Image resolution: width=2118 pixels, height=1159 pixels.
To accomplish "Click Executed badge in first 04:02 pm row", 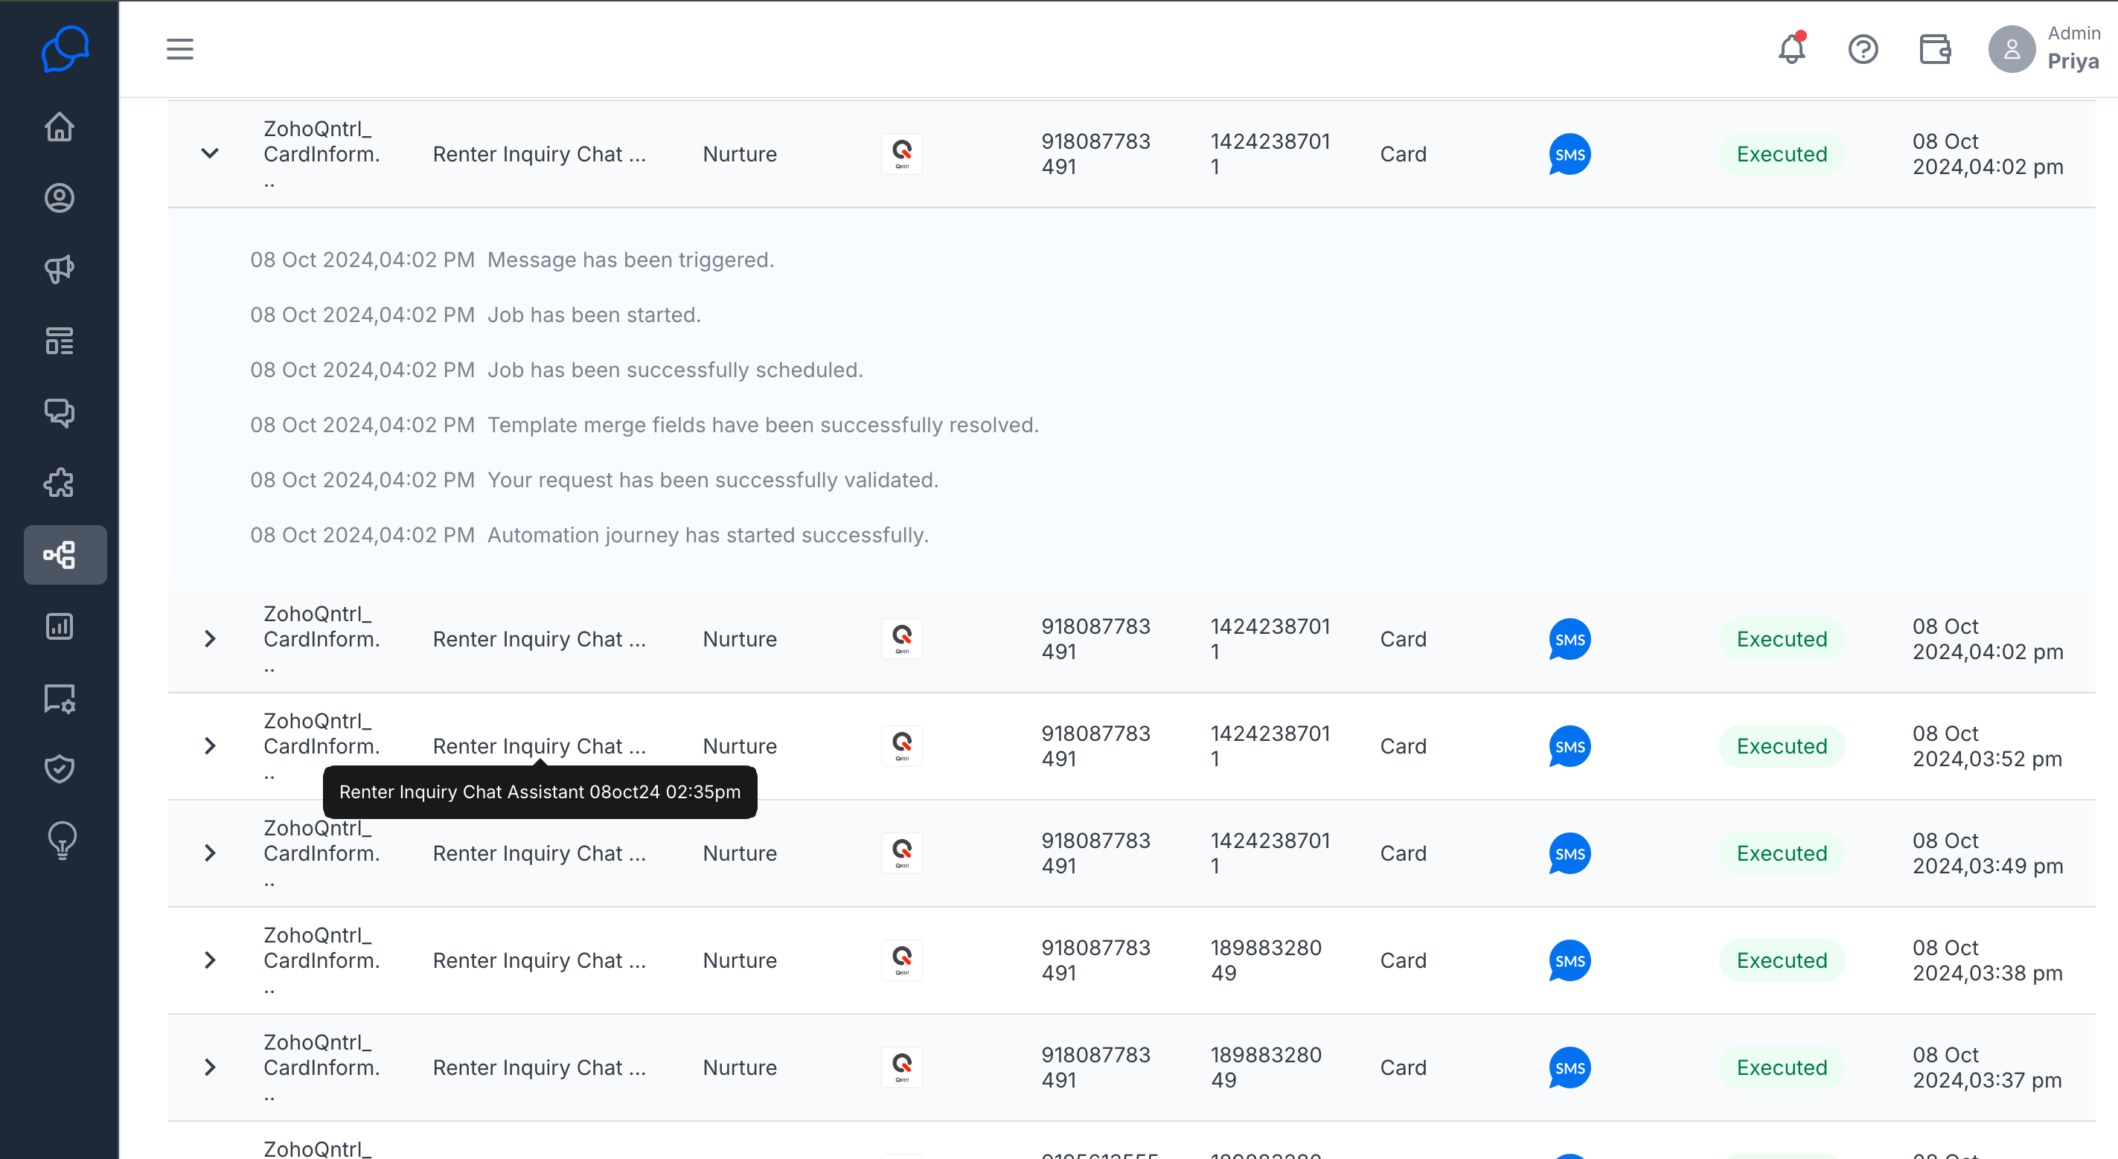I will pyautogui.click(x=1782, y=154).
